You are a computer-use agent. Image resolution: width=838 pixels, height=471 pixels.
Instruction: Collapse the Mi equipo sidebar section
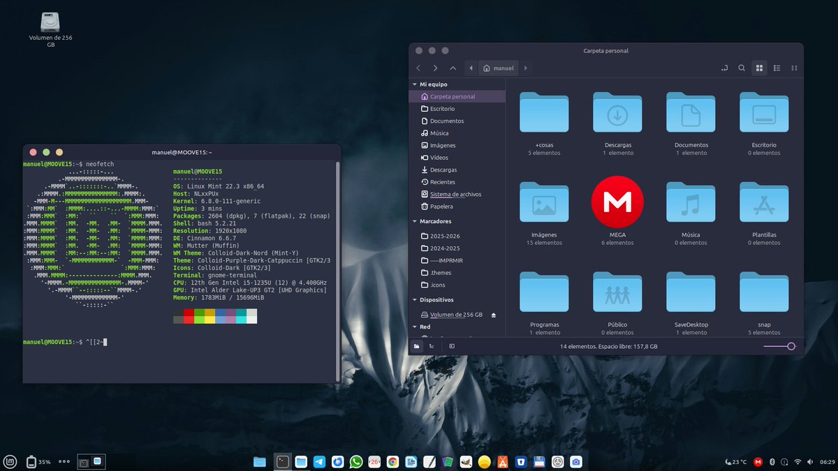[x=414, y=84]
